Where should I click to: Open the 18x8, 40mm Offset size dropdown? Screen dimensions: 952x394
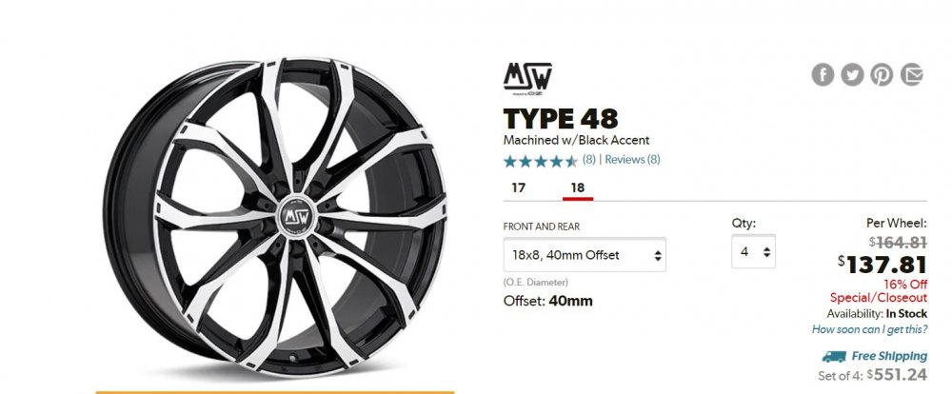click(585, 255)
